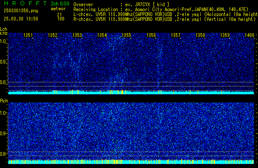The height and width of the screenshot is (168, 258).
Task: Click the Rch channel label
Action: pyautogui.click(x=4, y=101)
